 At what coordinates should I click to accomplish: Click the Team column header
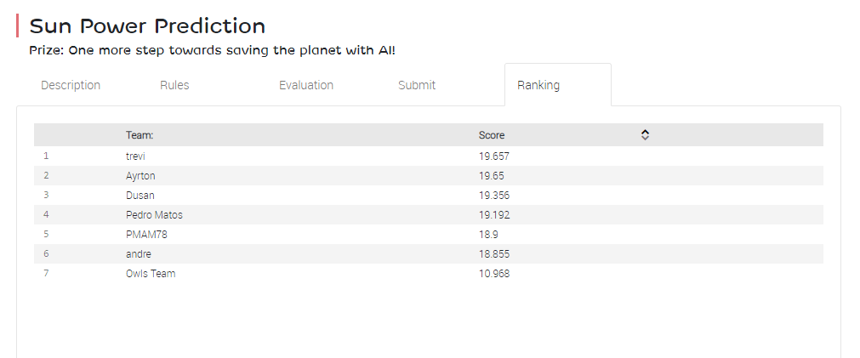pos(140,135)
